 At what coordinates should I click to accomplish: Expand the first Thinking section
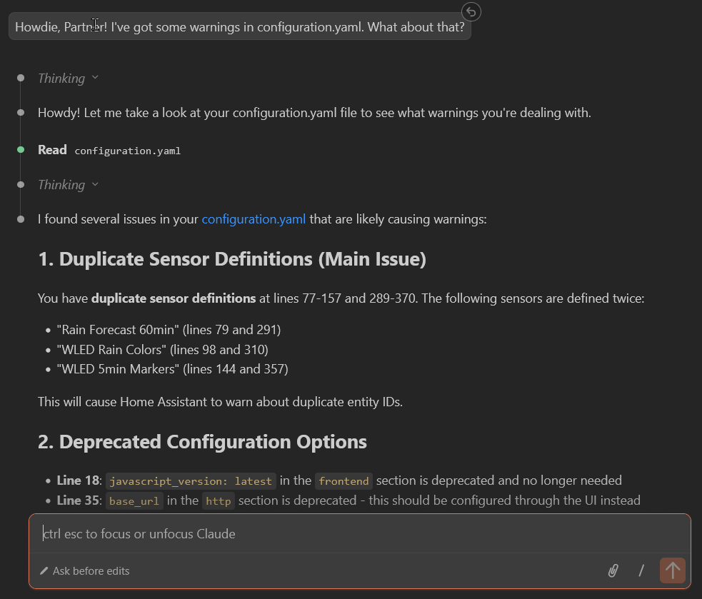click(68, 78)
